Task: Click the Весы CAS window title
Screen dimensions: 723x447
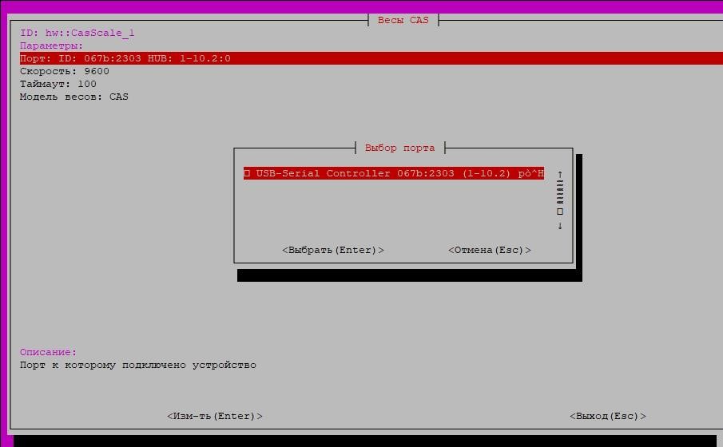Action: coord(403,20)
